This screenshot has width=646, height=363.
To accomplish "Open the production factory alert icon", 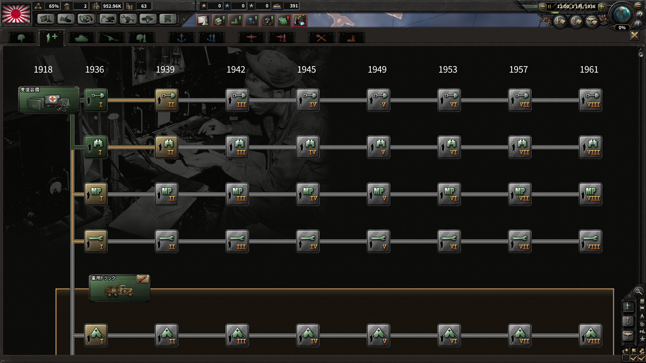I will (x=219, y=21).
